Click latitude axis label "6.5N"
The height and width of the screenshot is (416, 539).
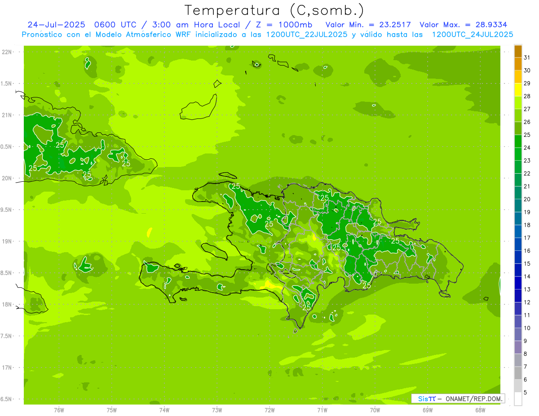pyautogui.click(x=7, y=399)
